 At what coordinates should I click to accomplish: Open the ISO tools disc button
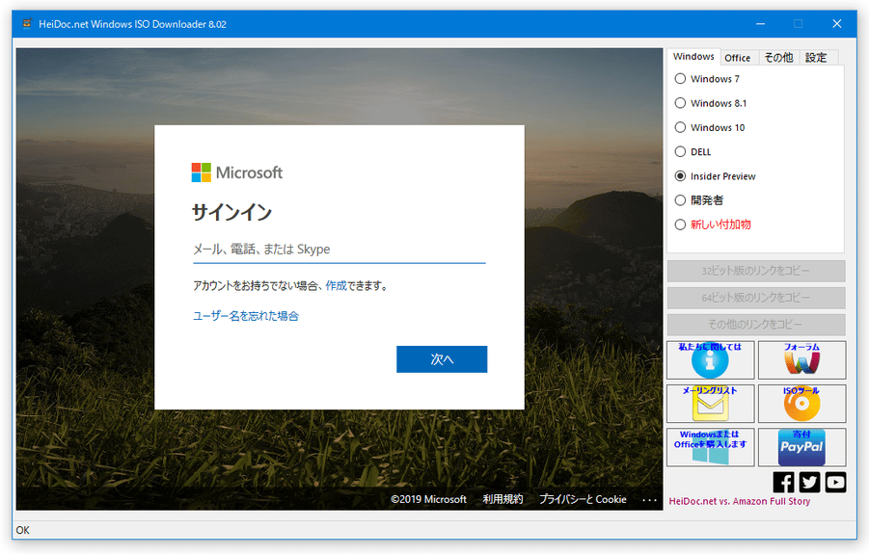coord(801,404)
